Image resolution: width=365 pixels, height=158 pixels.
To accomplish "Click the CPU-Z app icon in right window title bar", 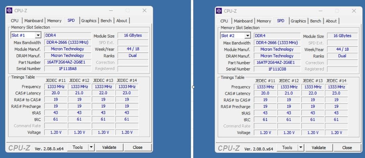I will coord(219,11).
